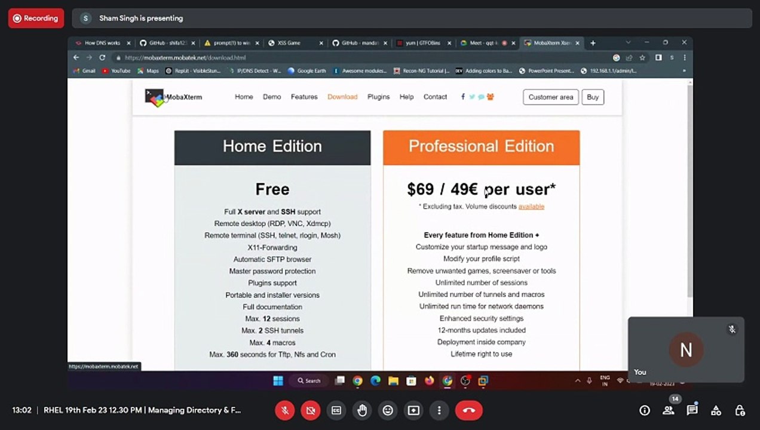Image resolution: width=760 pixels, height=430 pixels.
Task: Open the Plugins page
Action: tap(378, 97)
